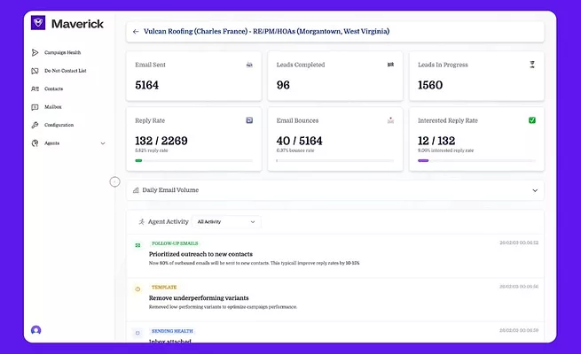581x354 pixels.
Task: Click the Reply Rate card icon
Action: pyautogui.click(x=248, y=119)
